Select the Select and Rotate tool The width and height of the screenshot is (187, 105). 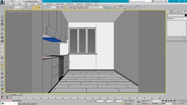click(x=42, y=8)
